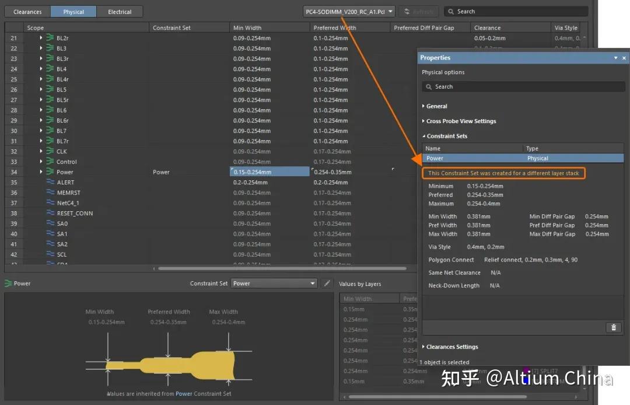Select the BL7r scope name

click(62, 141)
